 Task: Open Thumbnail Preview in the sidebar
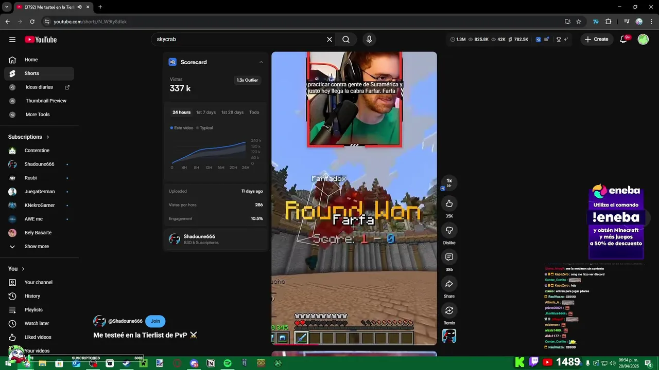(x=39, y=101)
